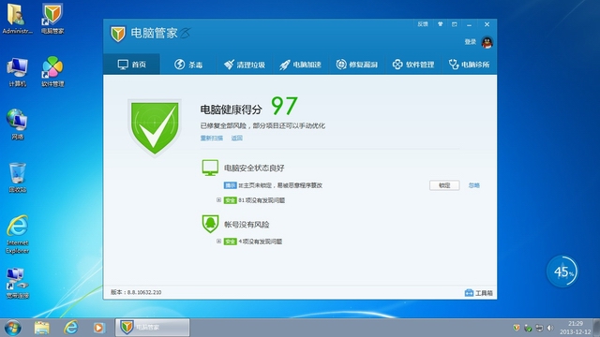Viewport: 600px width, 337px height.
Task: Open the media player taskbar icon
Action: (98, 328)
